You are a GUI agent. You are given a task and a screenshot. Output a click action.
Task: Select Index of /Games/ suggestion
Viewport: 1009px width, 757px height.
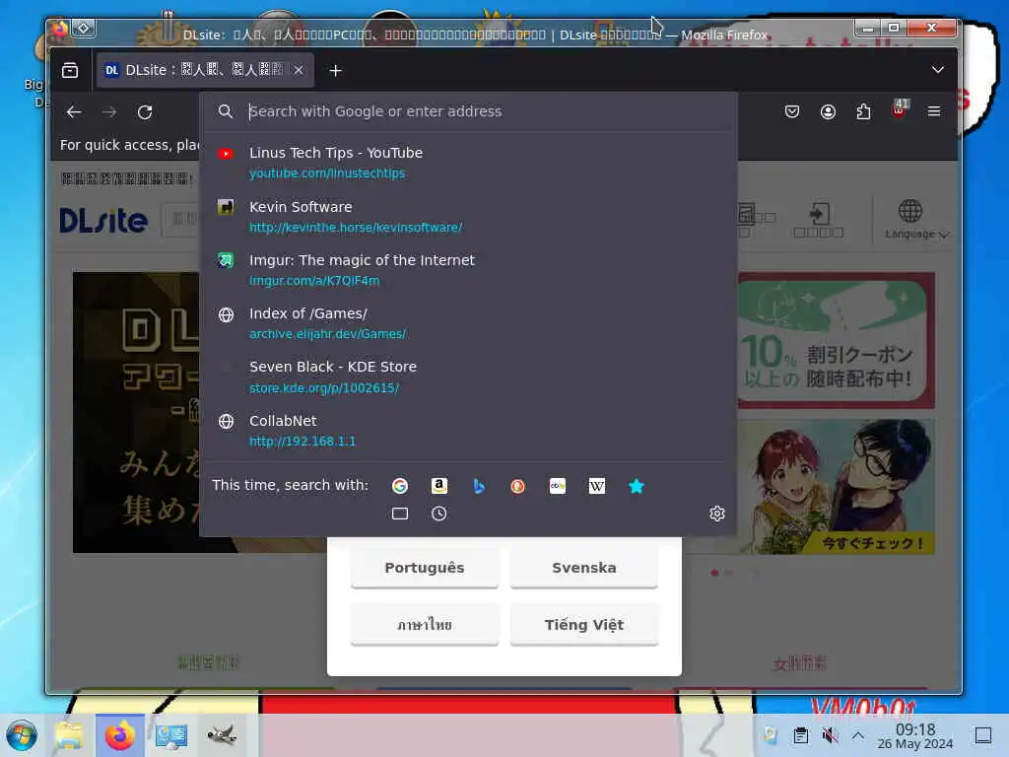470,323
